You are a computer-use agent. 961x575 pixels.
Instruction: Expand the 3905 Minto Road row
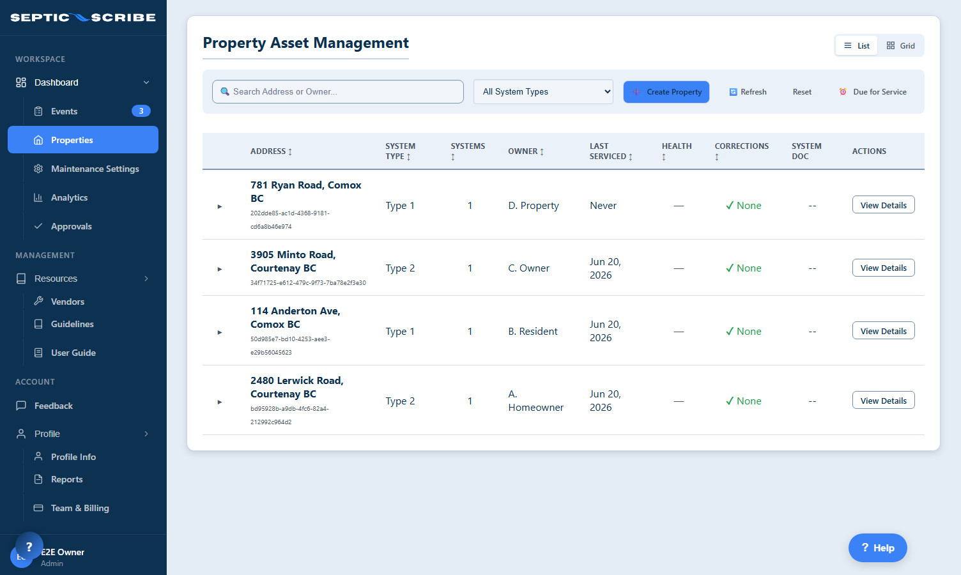pyautogui.click(x=220, y=269)
